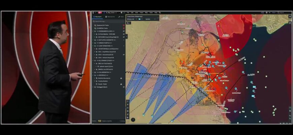Select the [JBS] Live Track Feed layer
The height and width of the screenshot is (135, 293).
[105, 63]
